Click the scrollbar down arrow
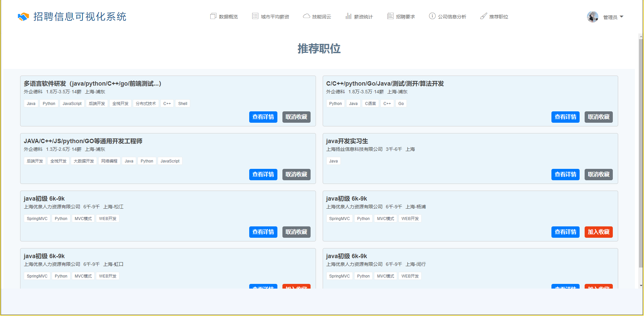The height and width of the screenshot is (316, 644). (x=641, y=286)
